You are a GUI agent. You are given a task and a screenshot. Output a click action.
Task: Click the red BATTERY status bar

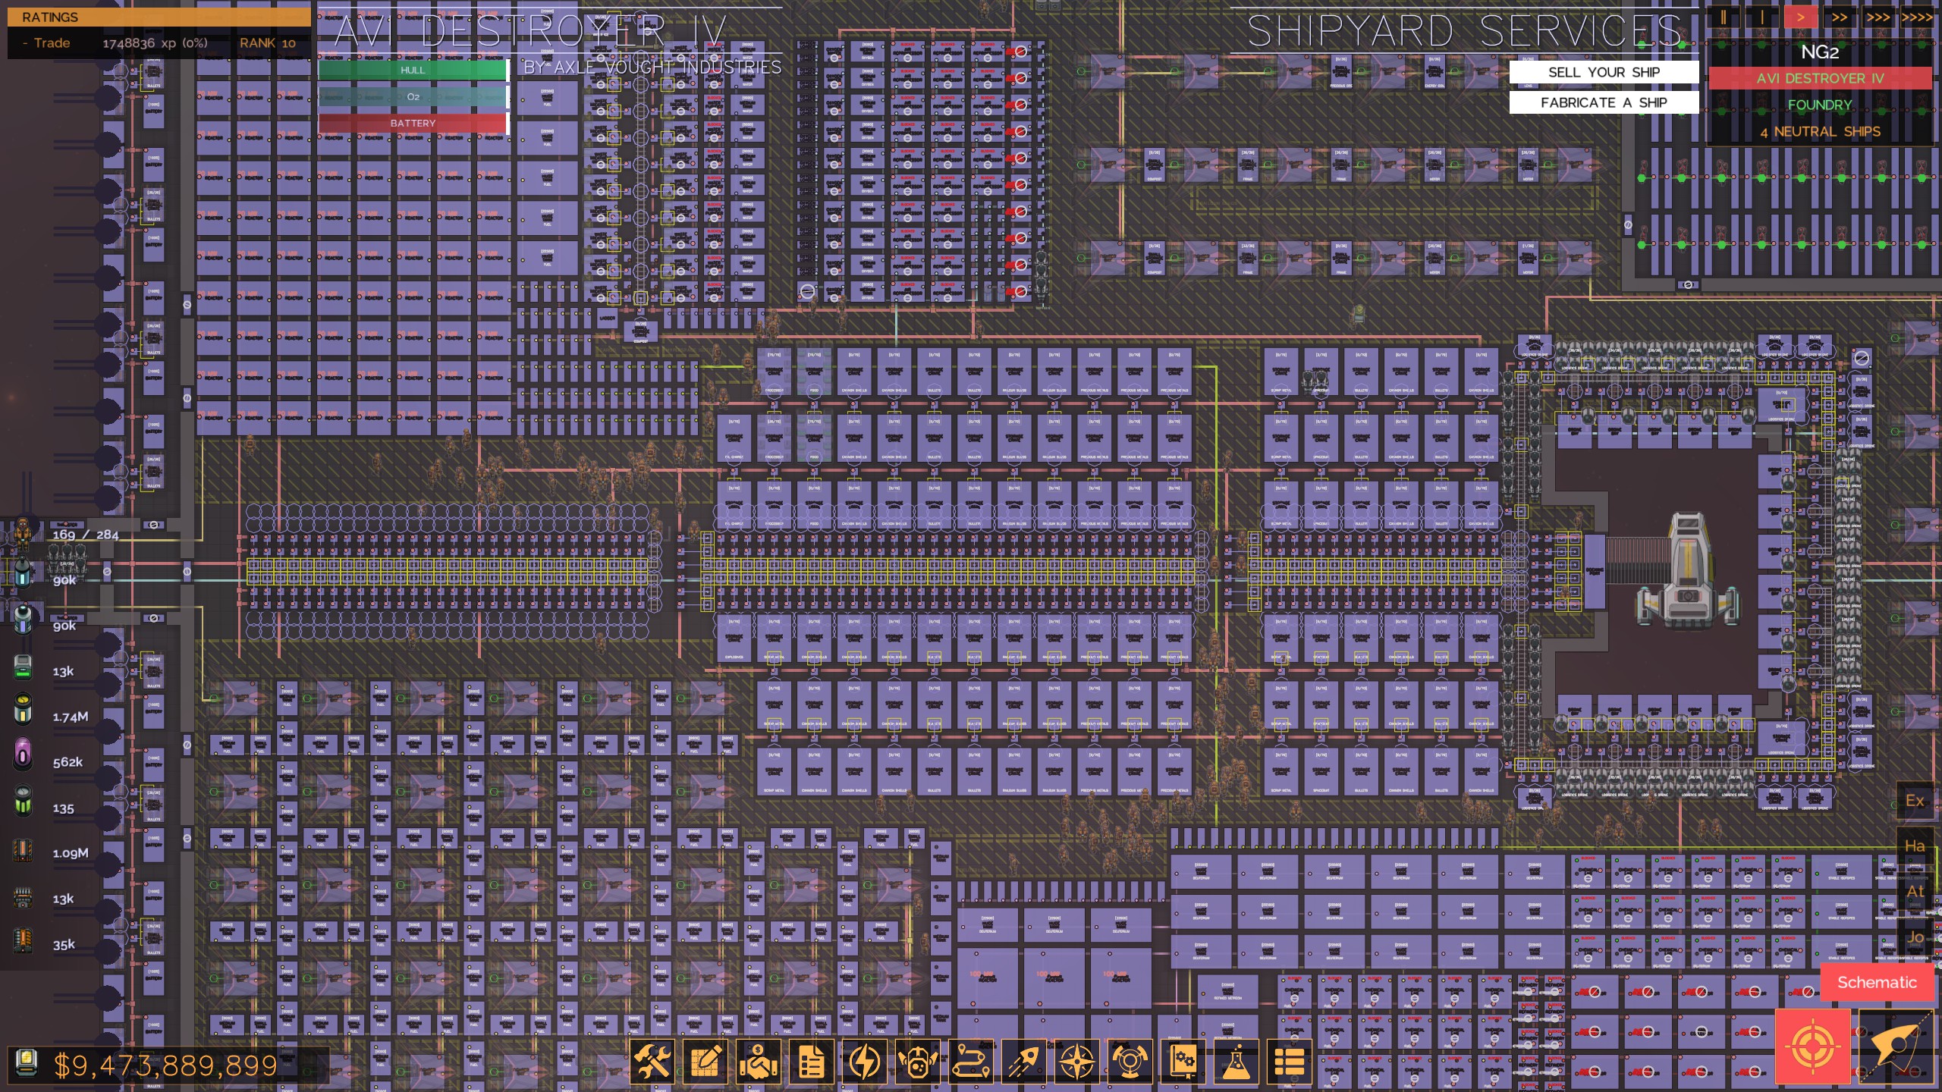tap(413, 123)
